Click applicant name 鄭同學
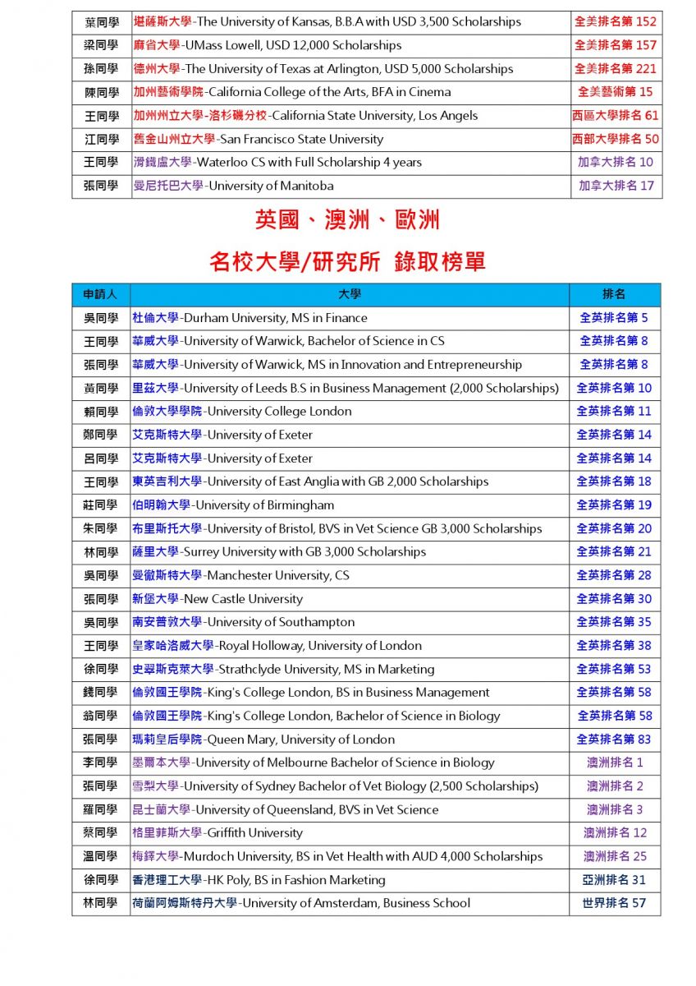 pos(101,435)
